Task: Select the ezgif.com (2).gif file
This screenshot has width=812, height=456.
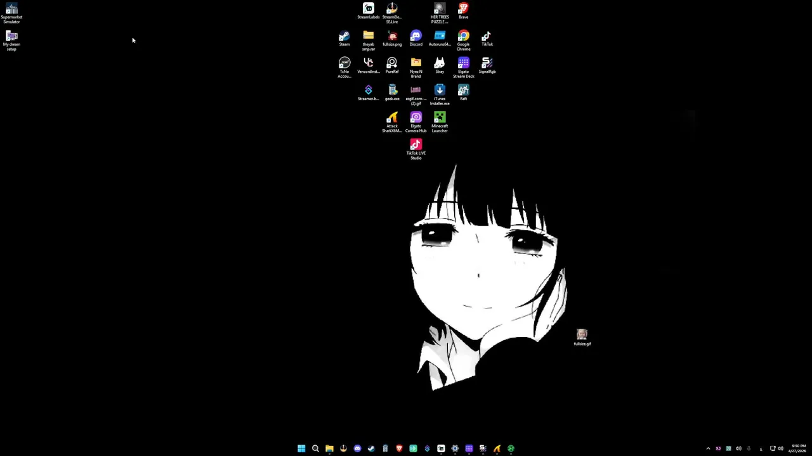Action: tap(416, 95)
